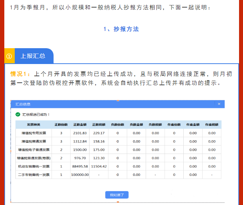
Task: Click the 汇总报送已成功 status message
Action: (x=36, y=114)
